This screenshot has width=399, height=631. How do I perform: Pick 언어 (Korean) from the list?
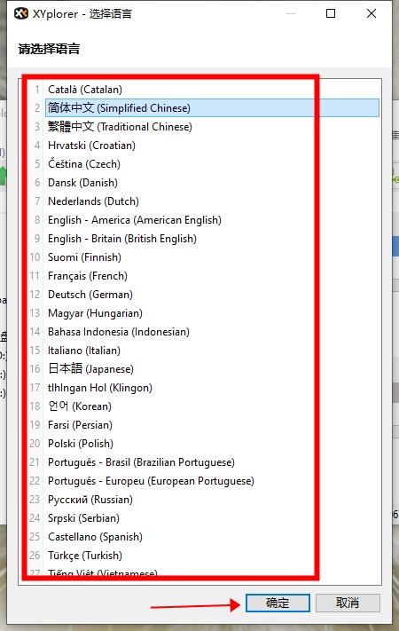coord(80,406)
